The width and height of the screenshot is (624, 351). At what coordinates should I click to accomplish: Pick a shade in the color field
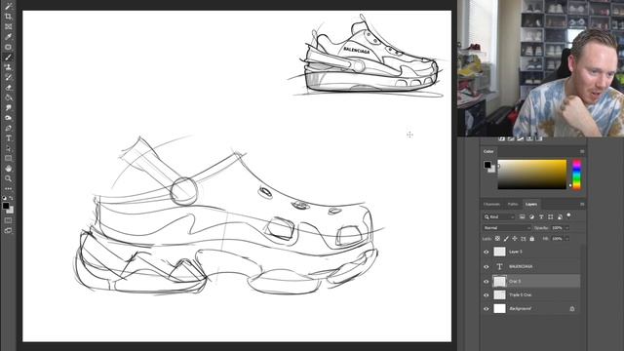click(532, 175)
